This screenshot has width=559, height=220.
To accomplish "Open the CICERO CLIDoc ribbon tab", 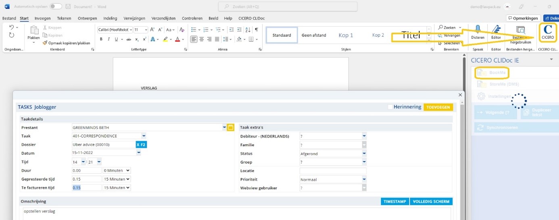I will point(251,18).
